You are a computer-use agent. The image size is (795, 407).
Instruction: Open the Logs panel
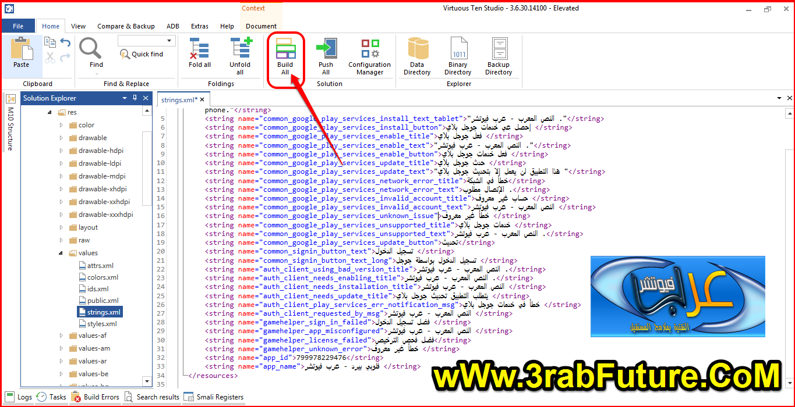(19, 397)
